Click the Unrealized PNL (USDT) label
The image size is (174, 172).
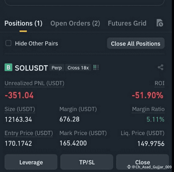(x=34, y=83)
